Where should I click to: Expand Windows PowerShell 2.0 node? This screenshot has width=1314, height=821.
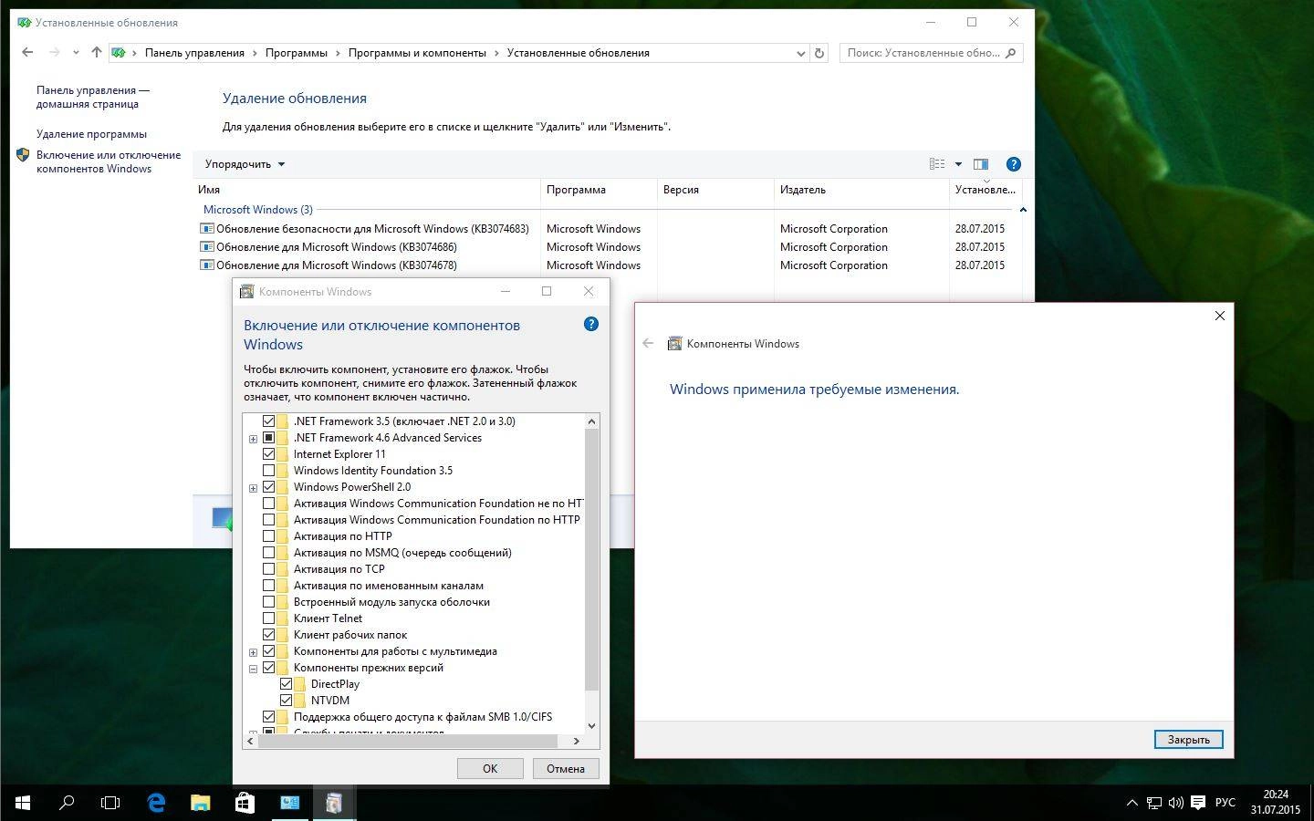pos(253,488)
